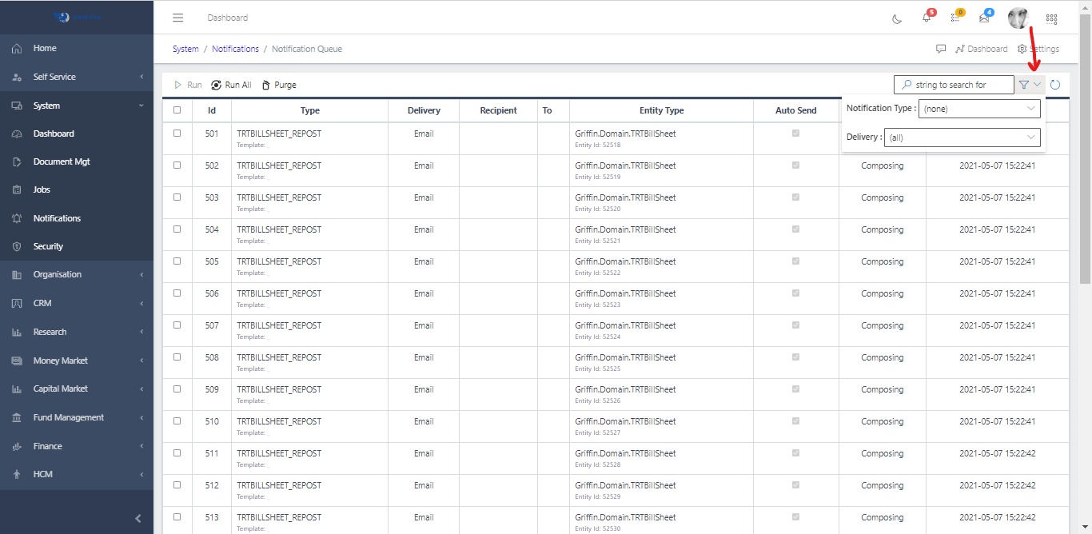Open the Notifications sidebar menu item
Image resolution: width=1092 pixels, height=534 pixels.
pyautogui.click(x=56, y=217)
